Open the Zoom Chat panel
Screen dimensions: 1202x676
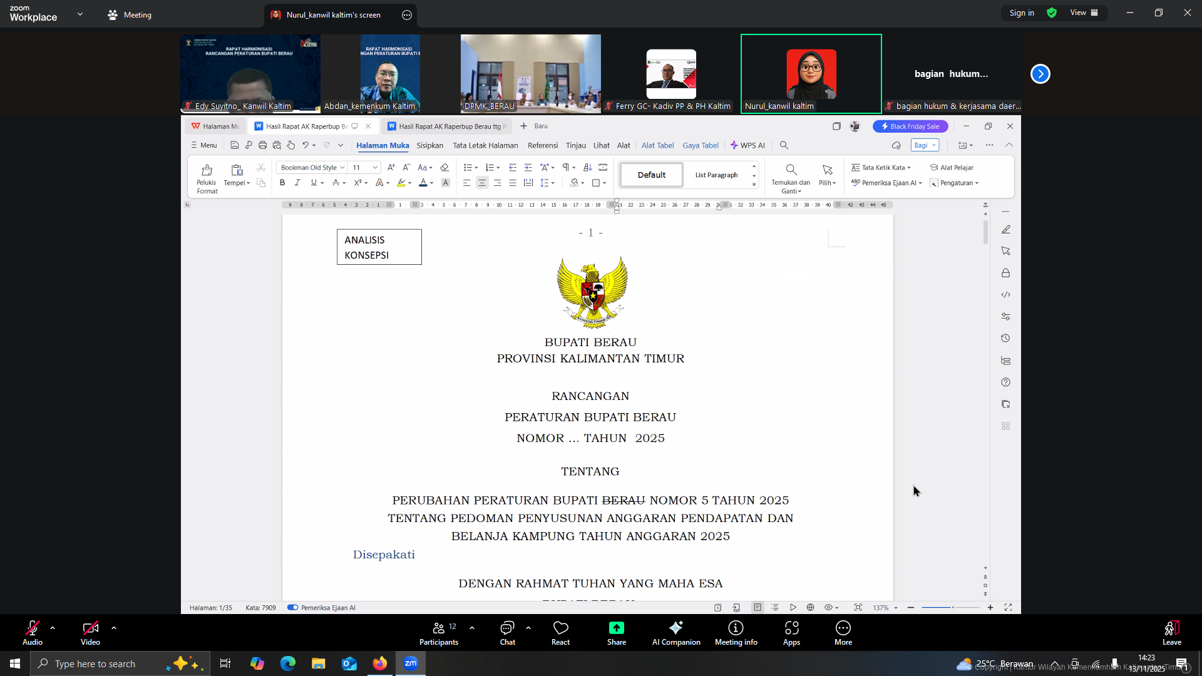[507, 628]
